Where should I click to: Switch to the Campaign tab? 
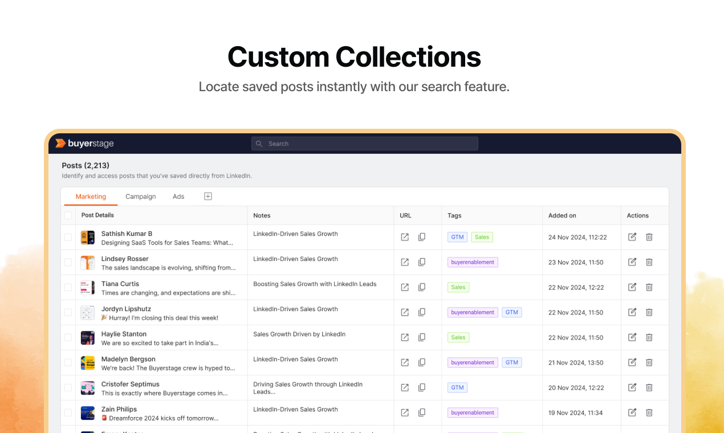click(141, 197)
